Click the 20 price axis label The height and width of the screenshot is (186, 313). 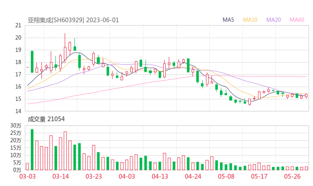click(x=18, y=38)
